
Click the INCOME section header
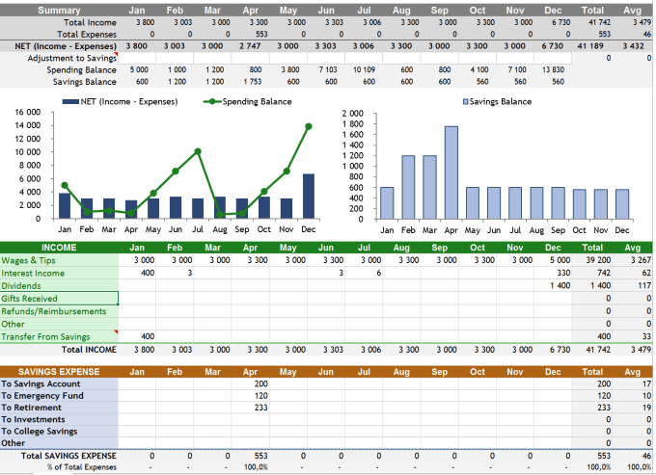point(59,248)
